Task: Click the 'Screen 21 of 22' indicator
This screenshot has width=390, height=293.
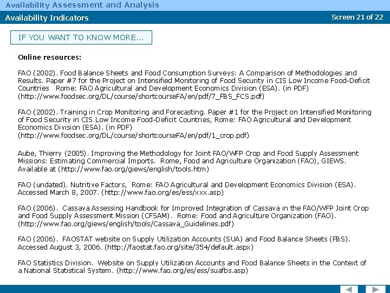Action: pyautogui.click(x=357, y=17)
